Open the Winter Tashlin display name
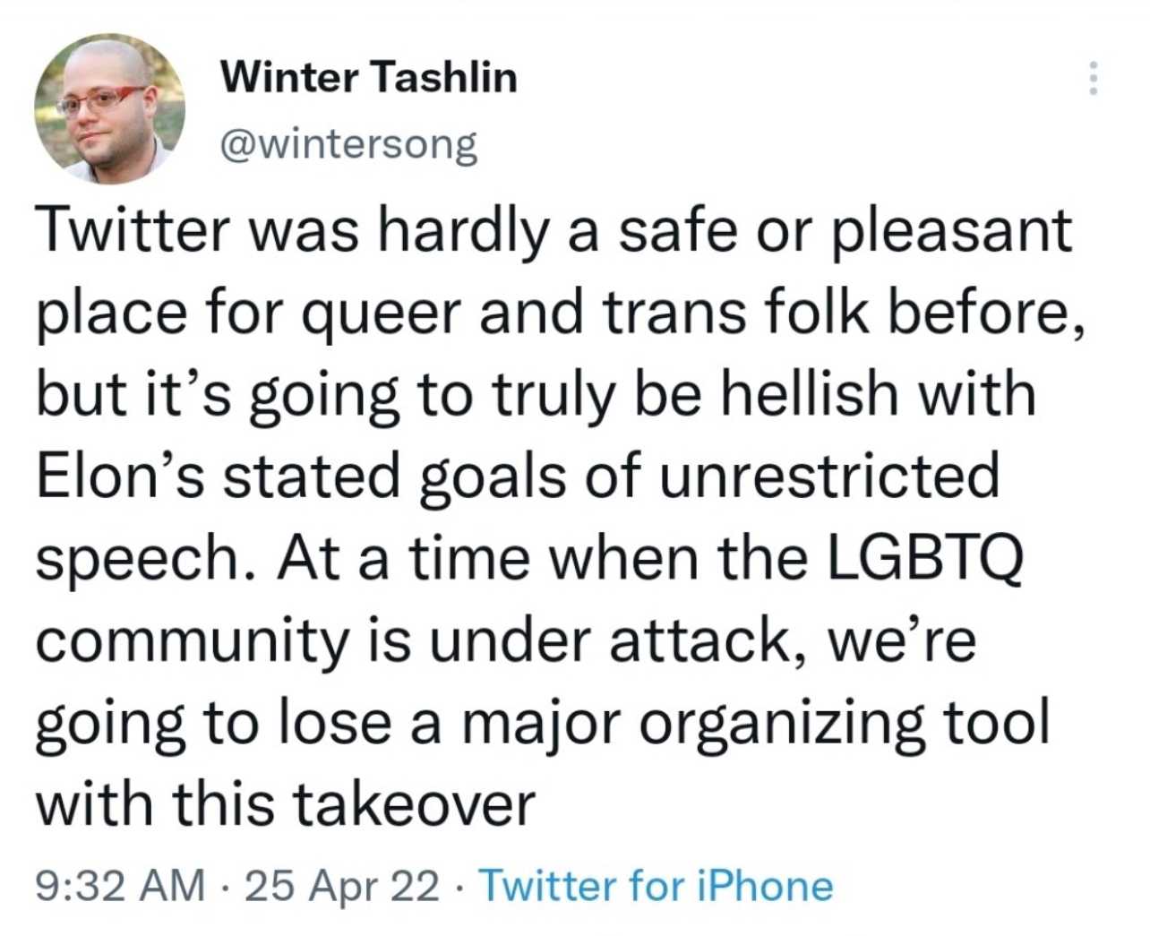The width and height of the screenshot is (1150, 936). (x=369, y=77)
